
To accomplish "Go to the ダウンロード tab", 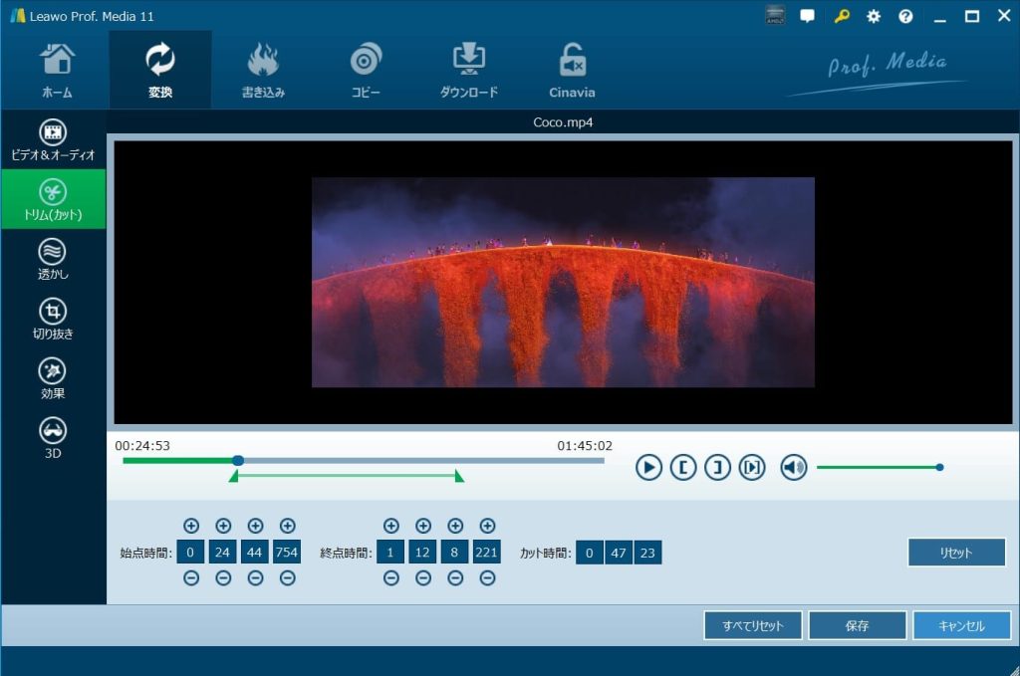I will [468, 70].
